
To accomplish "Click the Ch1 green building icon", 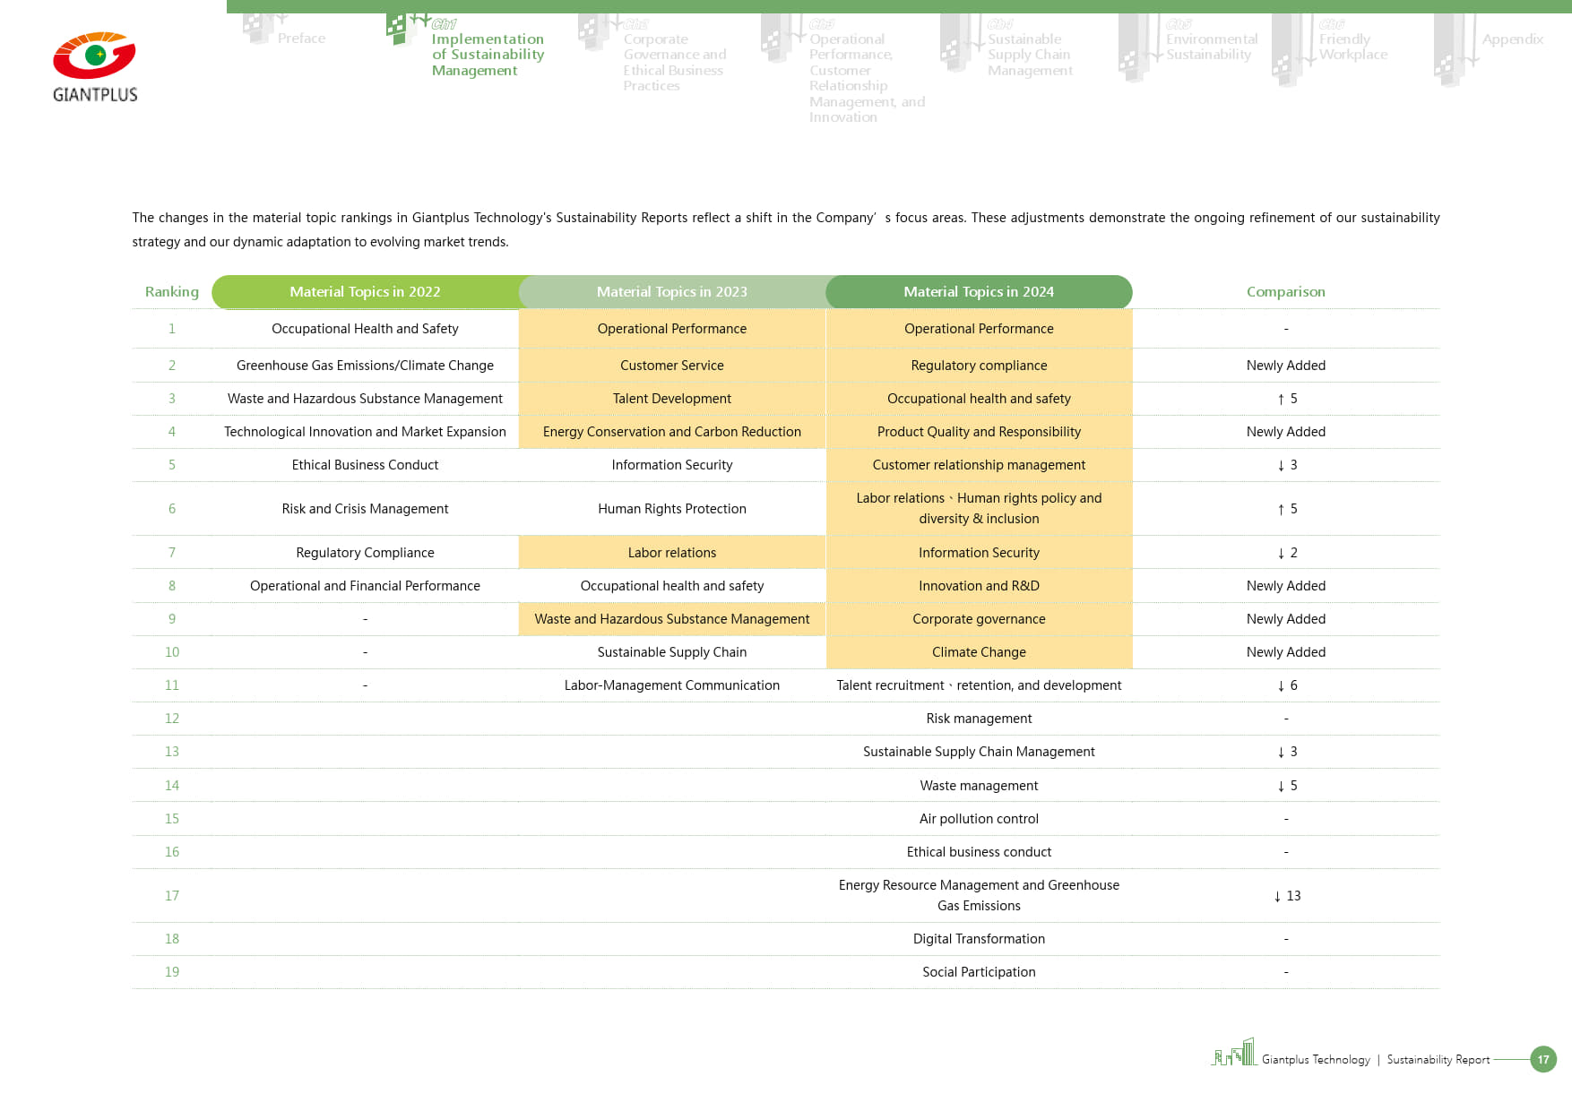I will pos(398,29).
